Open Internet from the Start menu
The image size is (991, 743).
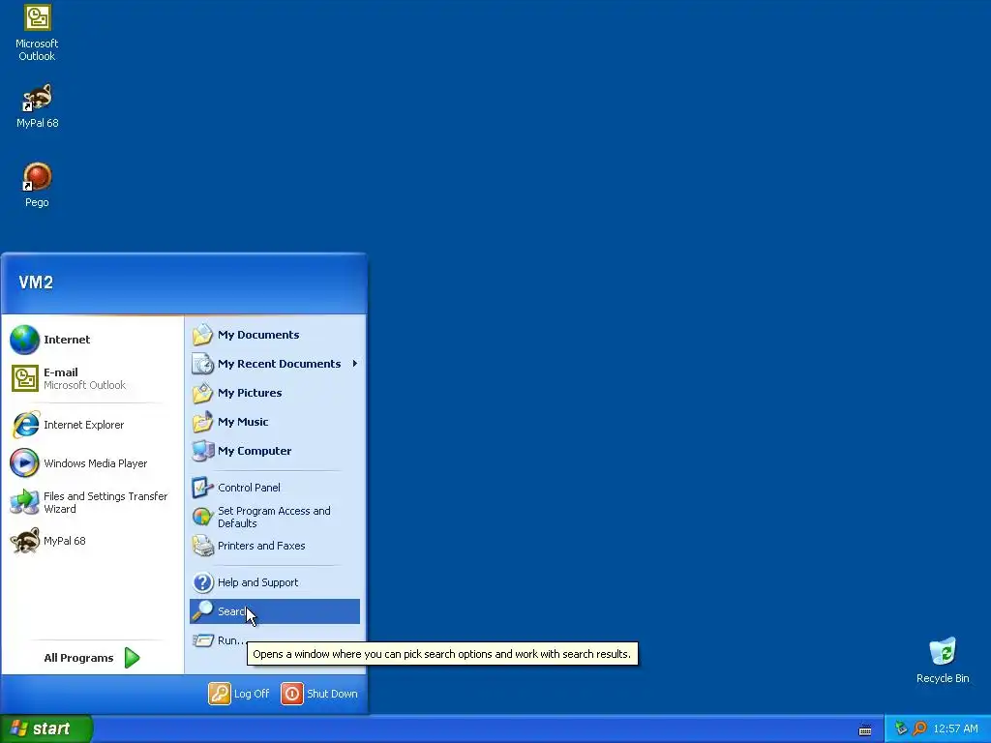point(92,340)
